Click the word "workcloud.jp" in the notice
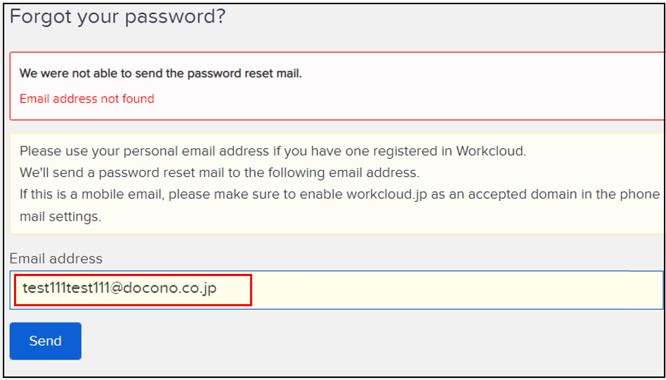Viewport: 666px width, 380px height. pos(384,195)
